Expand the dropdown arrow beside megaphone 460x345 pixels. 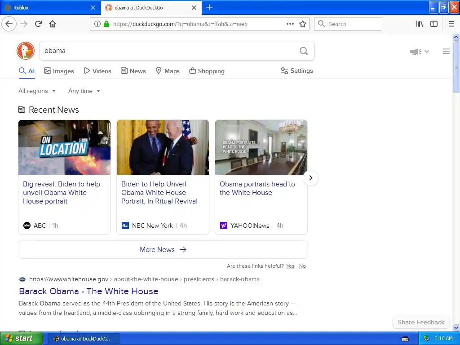[427, 52]
